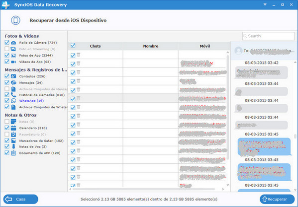Sort by the Móvil column header
Screen dimensions: 298x207
pos(205,46)
